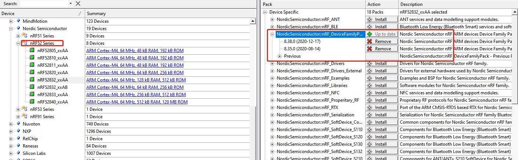Install the nRF_SoftDevice_S110 pack

pos(382,130)
